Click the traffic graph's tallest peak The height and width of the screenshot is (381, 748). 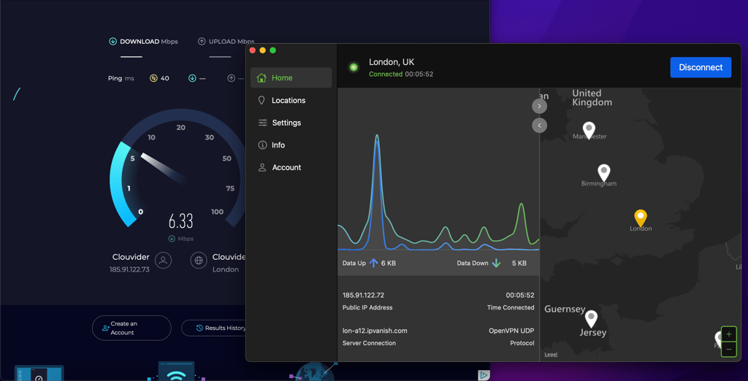coord(377,137)
